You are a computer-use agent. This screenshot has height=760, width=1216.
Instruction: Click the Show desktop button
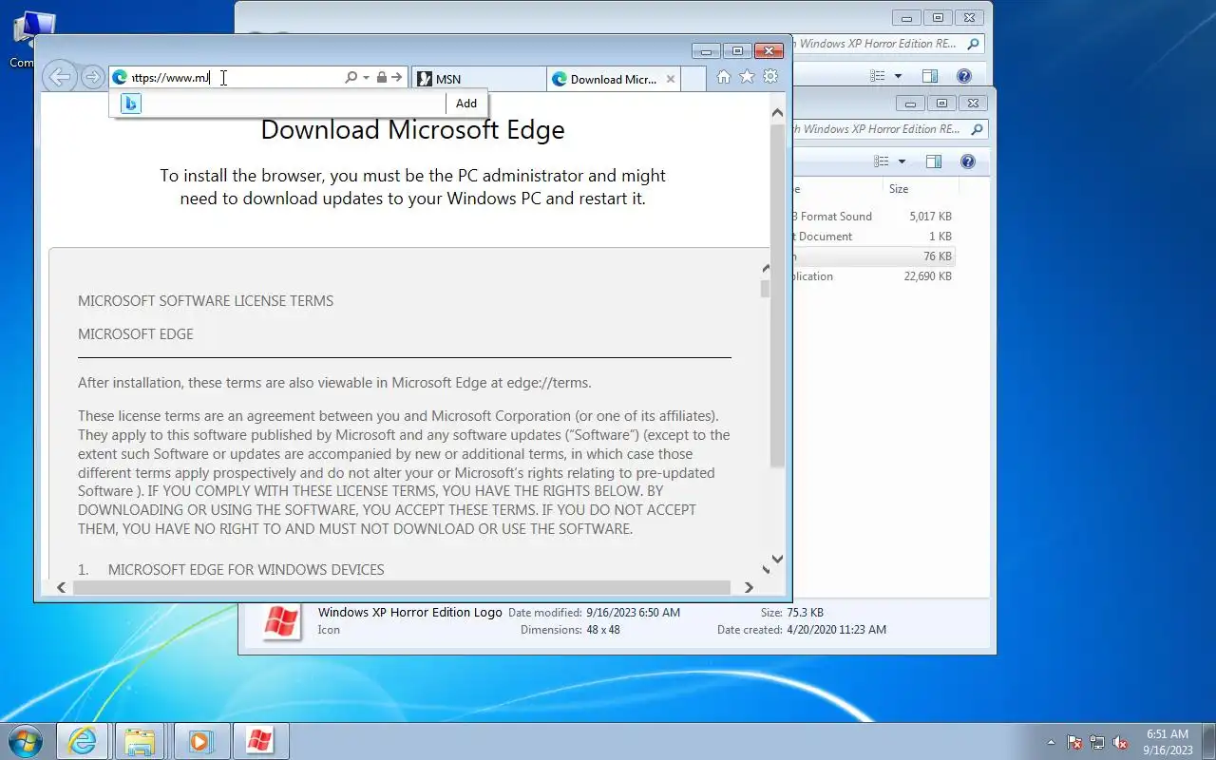[1208, 741]
